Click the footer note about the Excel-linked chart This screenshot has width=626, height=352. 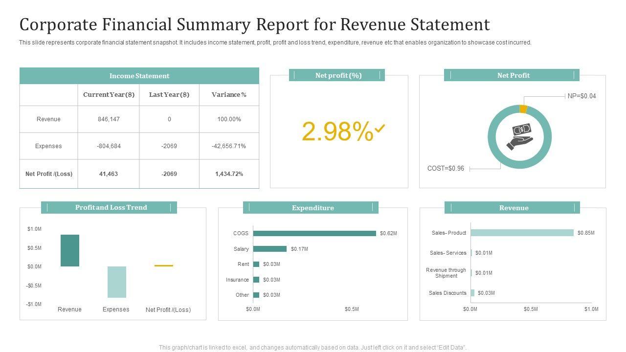pyautogui.click(x=313, y=348)
